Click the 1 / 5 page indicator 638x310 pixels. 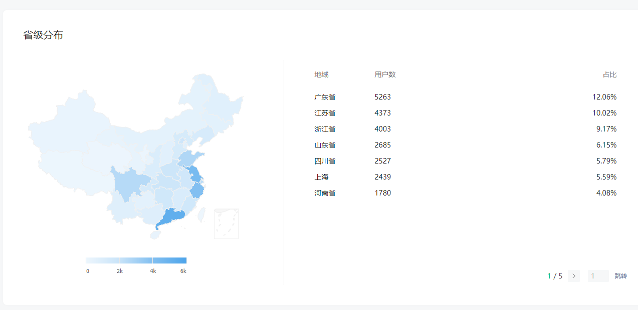pos(555,276)
